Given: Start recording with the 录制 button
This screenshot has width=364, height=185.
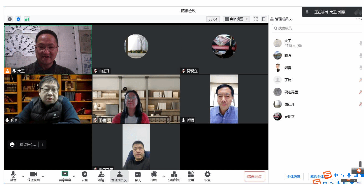Looking at the screenshot, I should tap(154, 176).
